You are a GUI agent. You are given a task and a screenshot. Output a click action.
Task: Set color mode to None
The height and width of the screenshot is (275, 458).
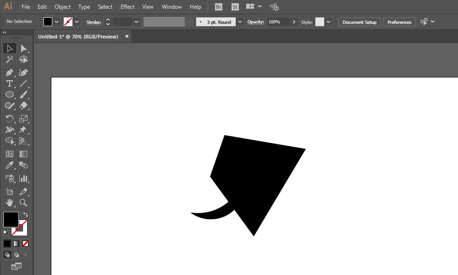click(26, 243)
